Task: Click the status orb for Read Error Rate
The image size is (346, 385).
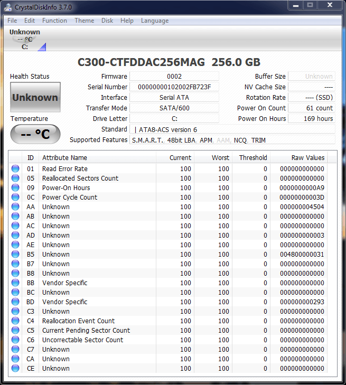Action: click(x=15, y=168)
